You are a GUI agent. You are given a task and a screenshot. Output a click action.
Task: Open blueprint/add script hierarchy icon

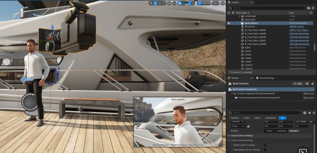pos(307,83)
